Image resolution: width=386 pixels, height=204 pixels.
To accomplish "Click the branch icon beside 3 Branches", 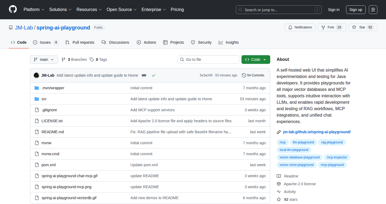I will pos(64,60).
